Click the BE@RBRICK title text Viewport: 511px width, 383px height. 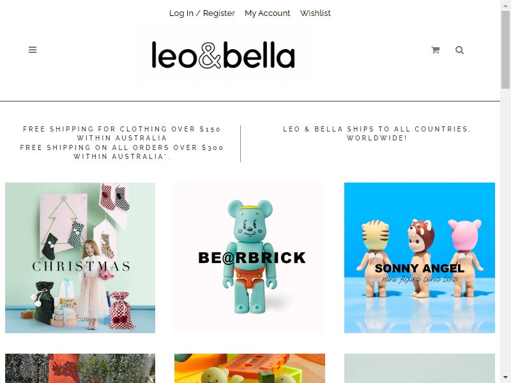252,258
